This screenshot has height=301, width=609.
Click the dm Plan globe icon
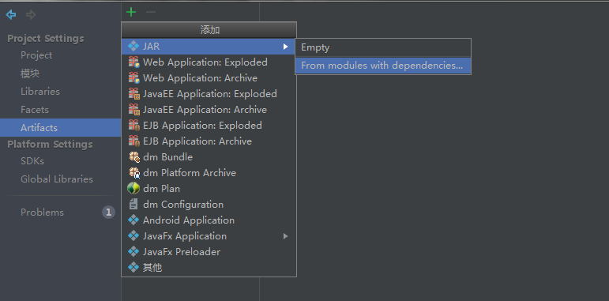[x=133, y=189]
